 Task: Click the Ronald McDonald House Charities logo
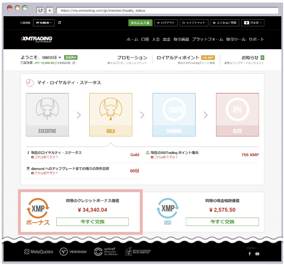[x=138, y=251]
